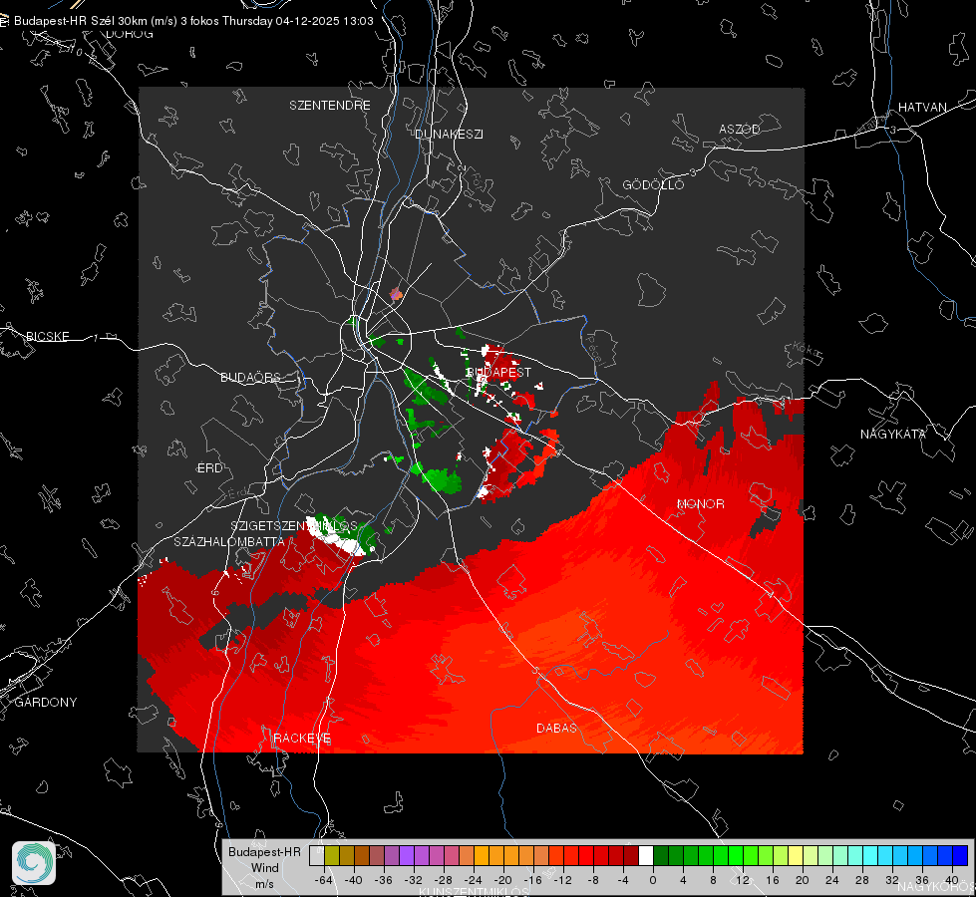
Task: Click the -36 legend value
Action: pos(383,880)
